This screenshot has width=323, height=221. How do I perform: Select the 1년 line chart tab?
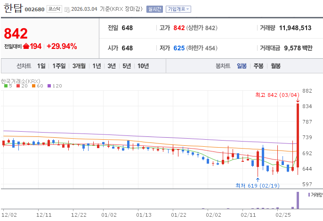(x=97, y=66)
